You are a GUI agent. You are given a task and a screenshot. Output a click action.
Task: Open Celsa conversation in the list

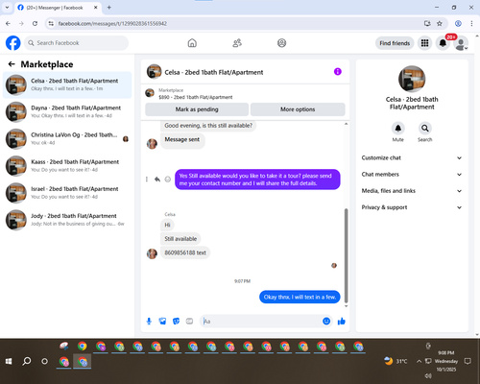point(67,84)
